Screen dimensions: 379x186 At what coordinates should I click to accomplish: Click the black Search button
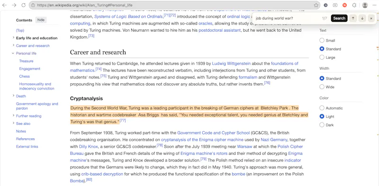339,18
